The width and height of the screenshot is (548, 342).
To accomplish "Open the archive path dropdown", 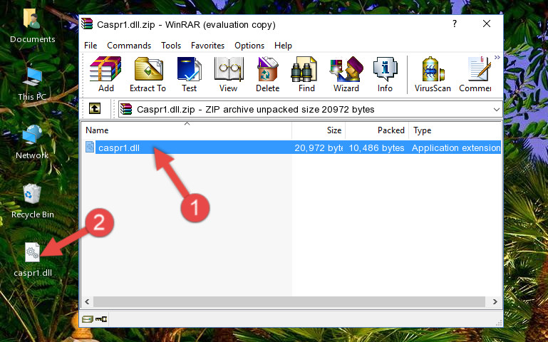I will point(496,110).
